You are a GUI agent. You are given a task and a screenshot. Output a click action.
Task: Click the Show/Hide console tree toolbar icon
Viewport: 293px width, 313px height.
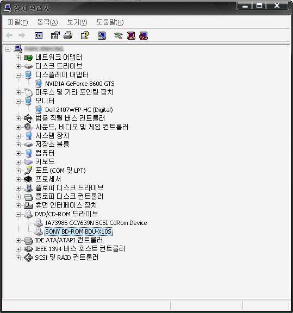point(39,35)
